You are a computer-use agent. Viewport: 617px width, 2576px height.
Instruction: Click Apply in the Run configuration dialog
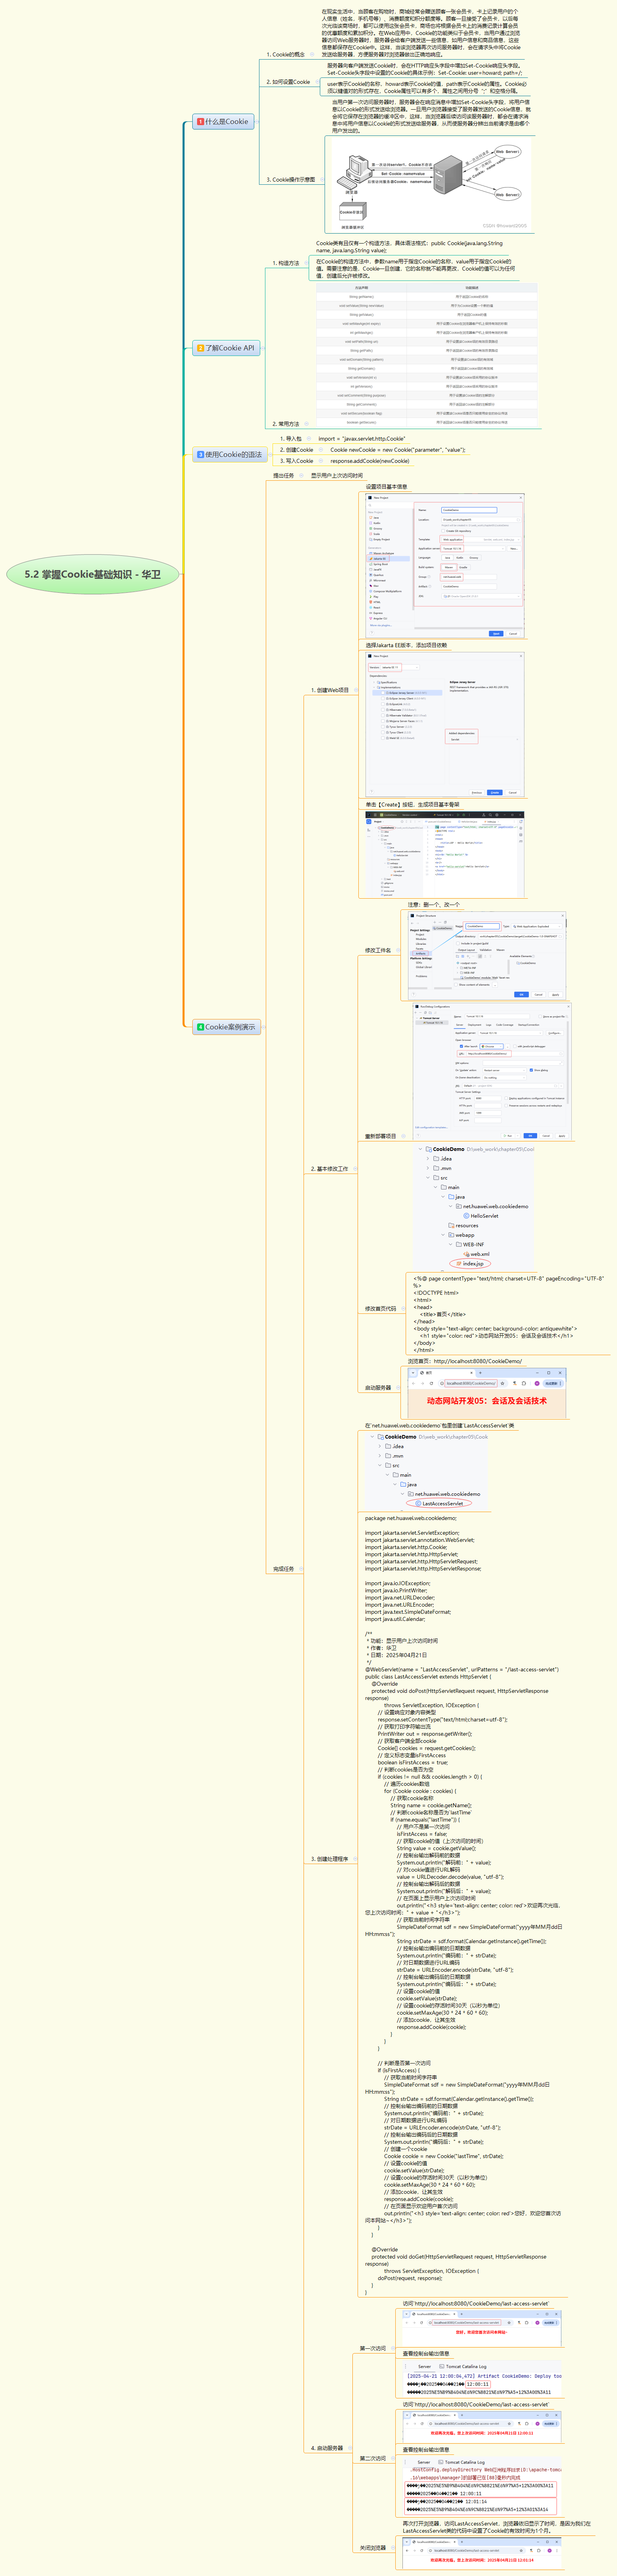point(562,1136)
